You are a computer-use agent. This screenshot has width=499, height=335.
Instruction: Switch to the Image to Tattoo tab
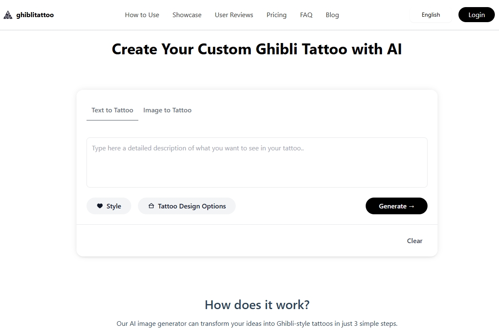tap(167, 110)
